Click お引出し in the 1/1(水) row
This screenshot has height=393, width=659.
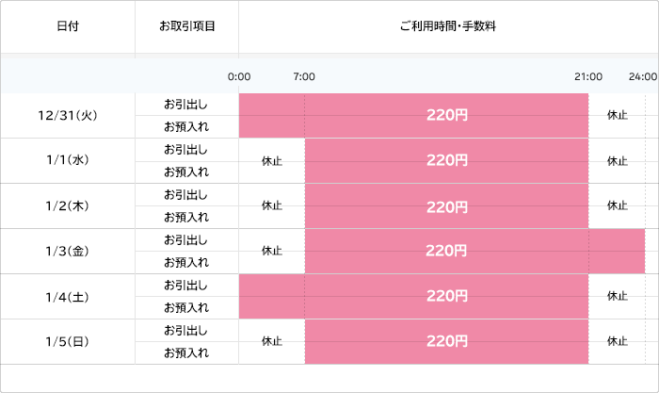(x=186, y=150)
